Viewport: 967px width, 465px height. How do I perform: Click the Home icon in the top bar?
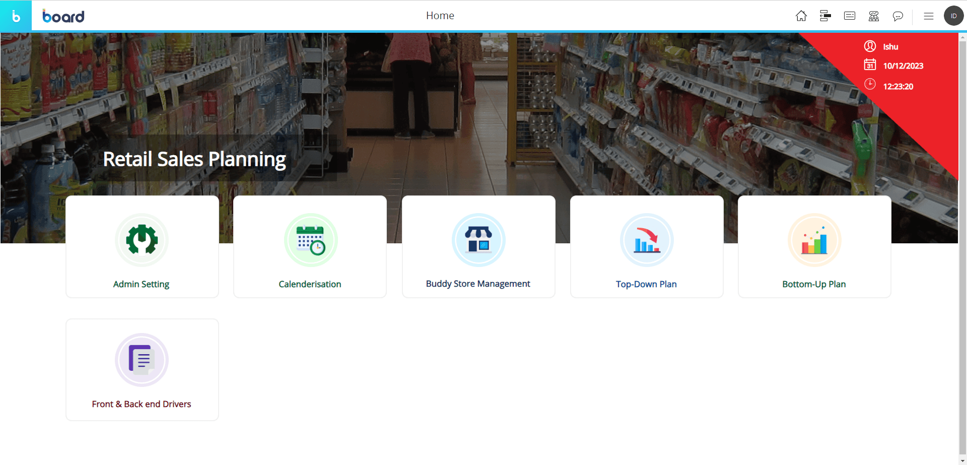point(801,16)
